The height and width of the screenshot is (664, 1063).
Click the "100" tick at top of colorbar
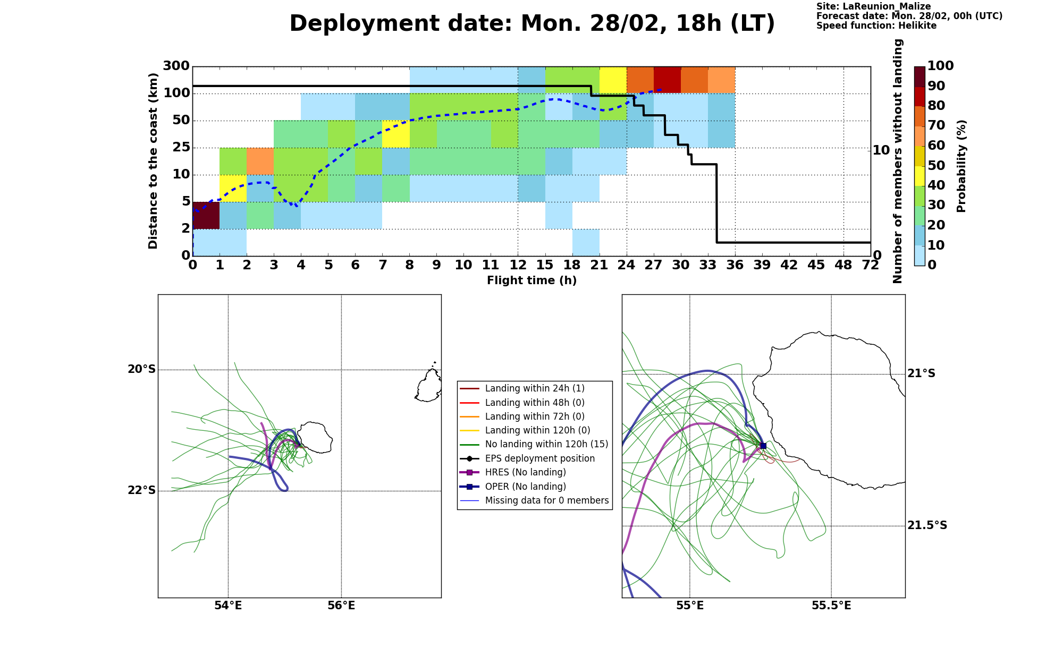coord(940,66)
